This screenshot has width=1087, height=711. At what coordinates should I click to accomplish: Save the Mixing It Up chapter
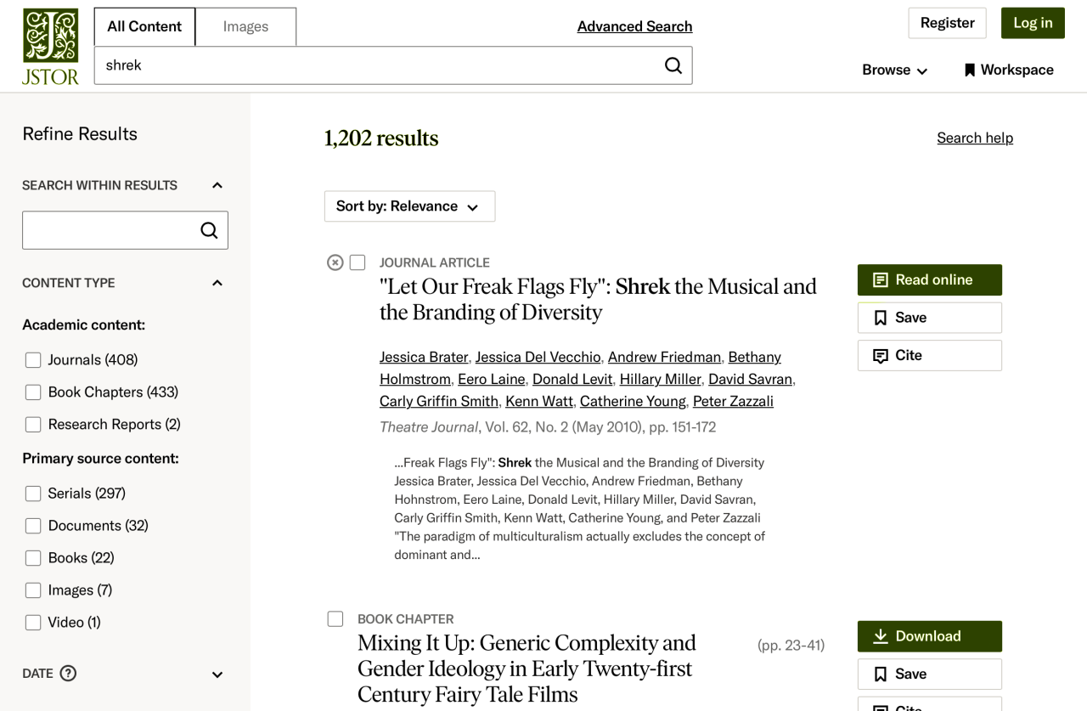click(930, 674)
